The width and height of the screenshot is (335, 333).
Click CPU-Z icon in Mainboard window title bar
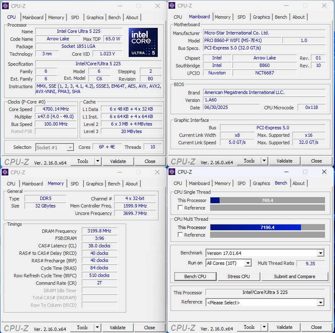tap(172, 6)
